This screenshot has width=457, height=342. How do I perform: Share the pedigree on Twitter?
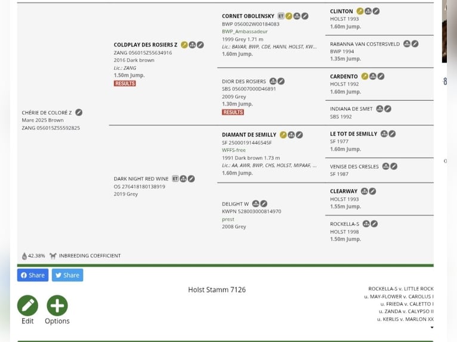coord(67,275)
